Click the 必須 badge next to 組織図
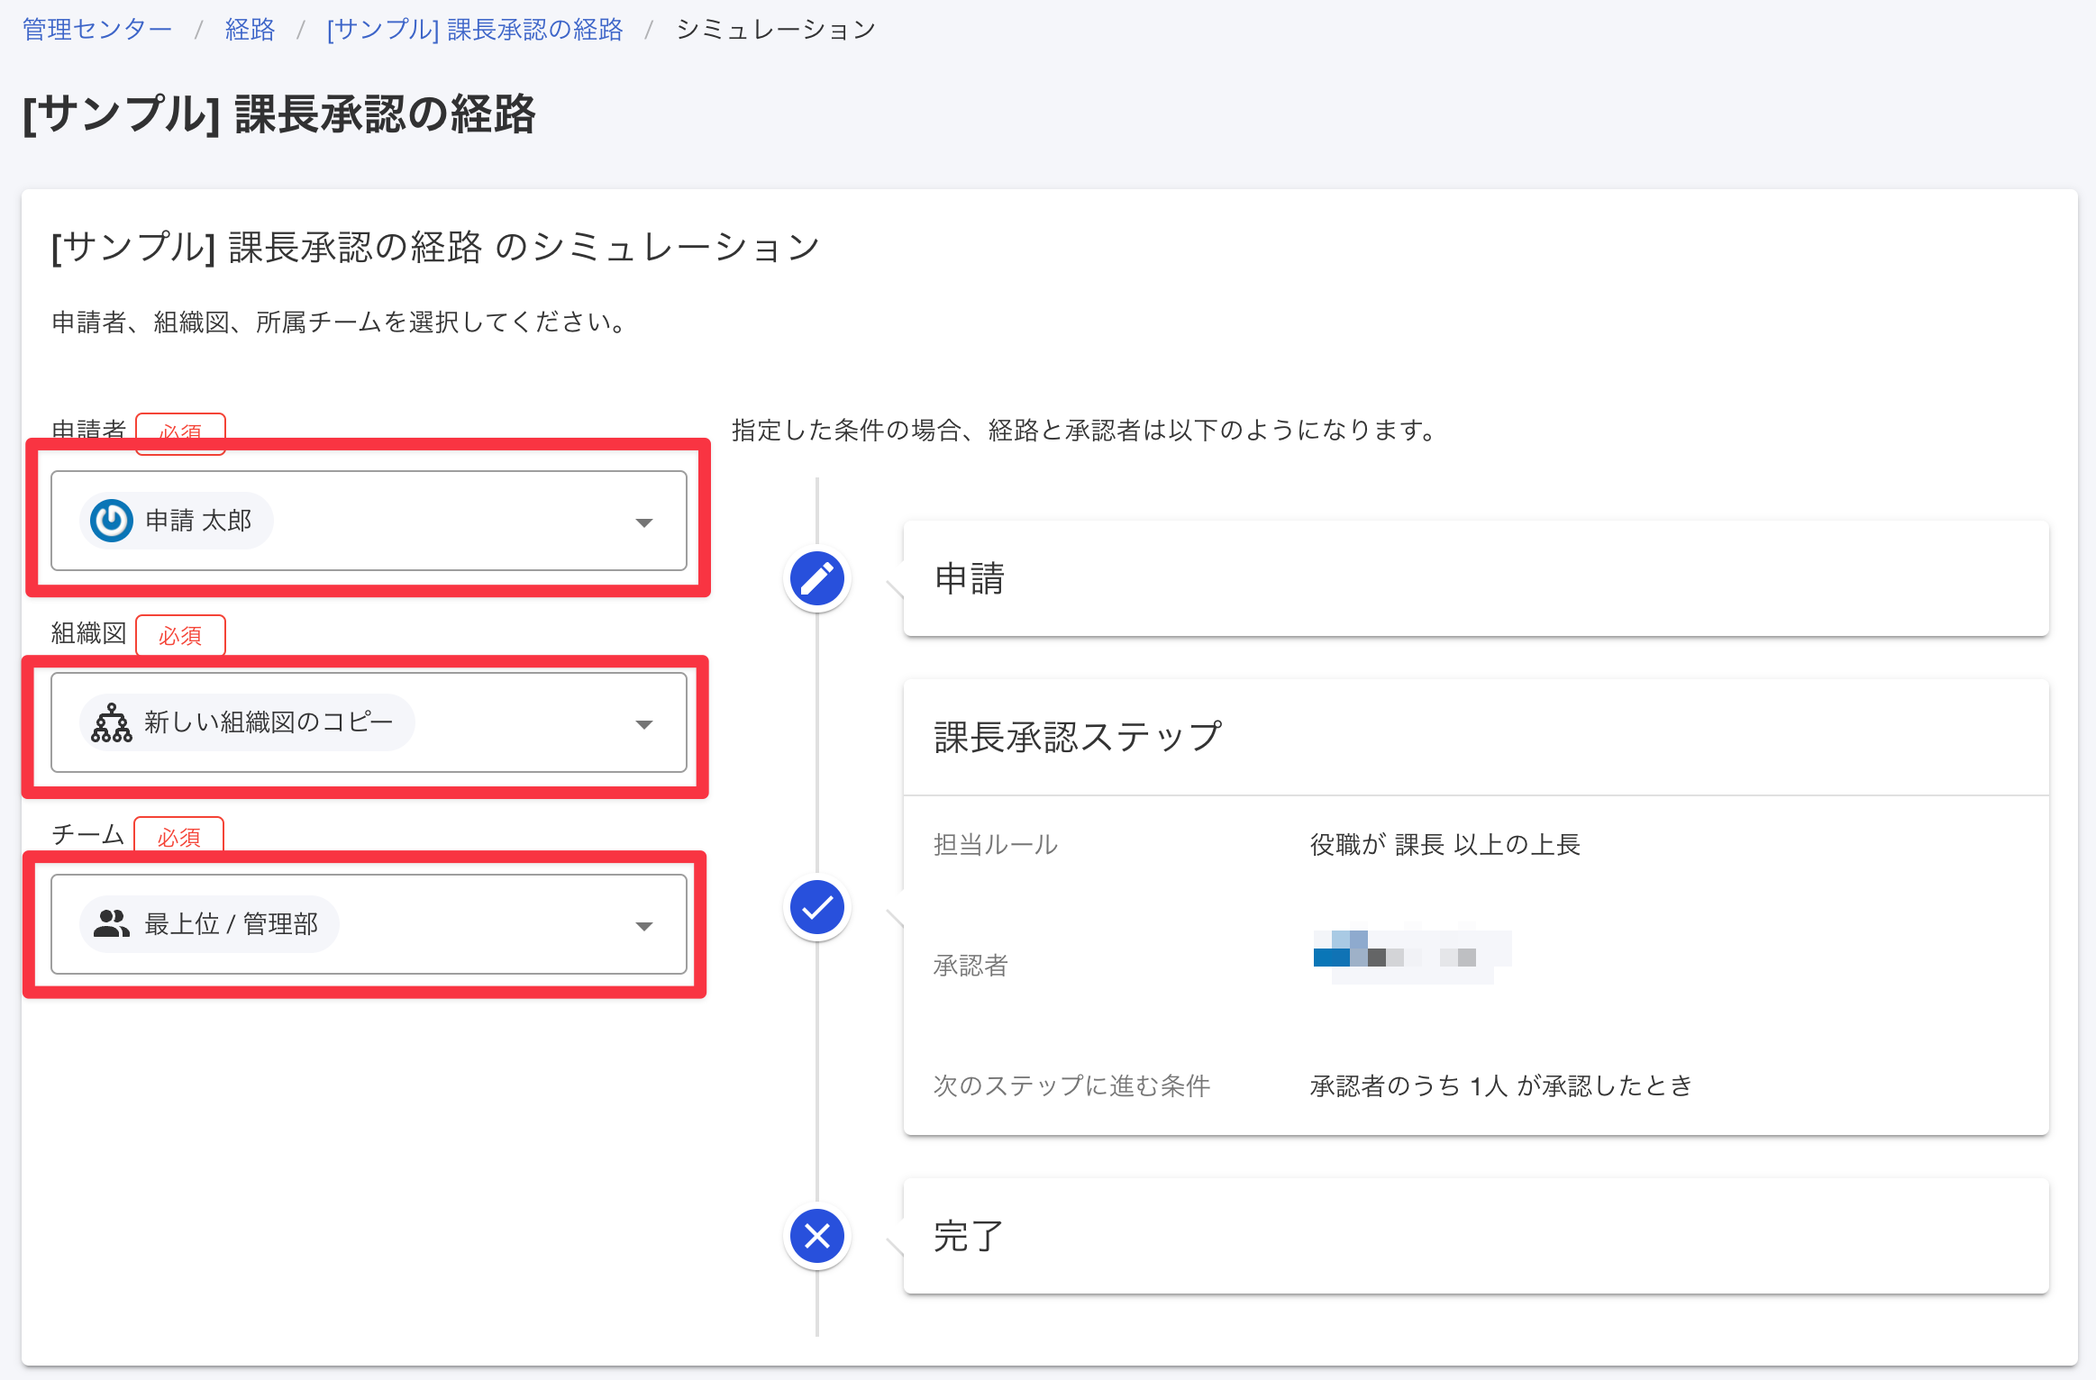The image size is (2096, 1380). [180, 636]
